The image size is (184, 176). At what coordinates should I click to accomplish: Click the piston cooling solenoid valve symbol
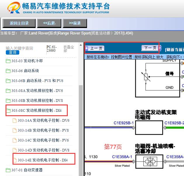150,162
